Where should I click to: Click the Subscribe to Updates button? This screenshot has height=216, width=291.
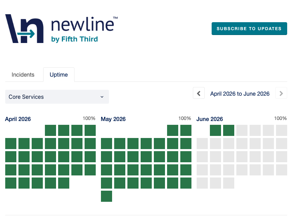click(249, 28)
